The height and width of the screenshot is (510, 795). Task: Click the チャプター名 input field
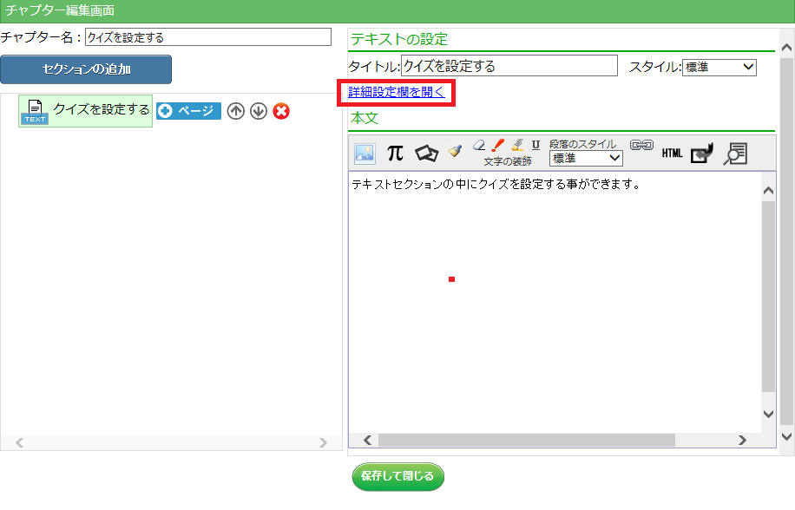(208, 37)
